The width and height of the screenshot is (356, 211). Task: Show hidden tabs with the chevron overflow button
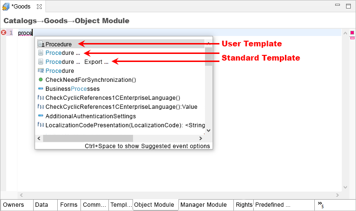(321, 205)
